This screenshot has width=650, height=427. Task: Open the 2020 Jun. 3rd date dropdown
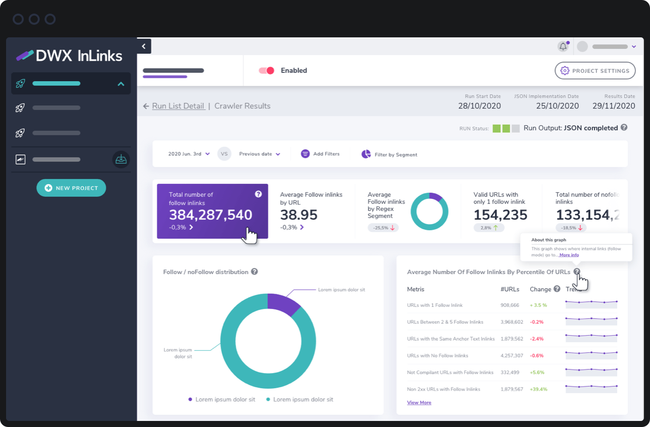pyautogui.click(x=189, y=154)
